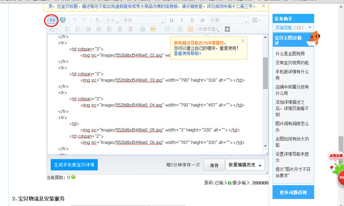
Task: Click the green help icon beside 当前屏数
Action: [73, 177]
